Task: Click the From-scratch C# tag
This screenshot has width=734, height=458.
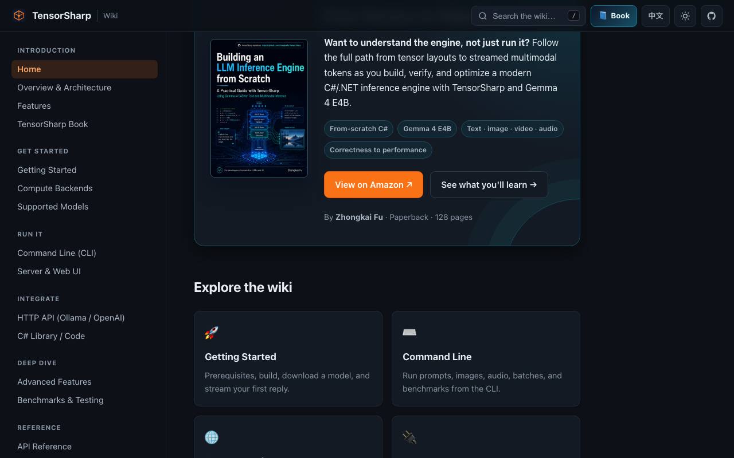Action: (x=359, y=129)
